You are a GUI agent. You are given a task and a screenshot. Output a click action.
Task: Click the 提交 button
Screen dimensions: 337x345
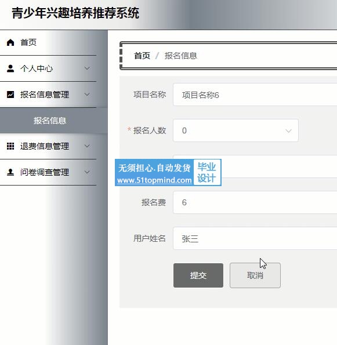tap(198, 275)
